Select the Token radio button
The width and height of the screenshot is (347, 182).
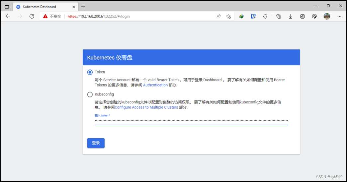click(x=90, y=72)
